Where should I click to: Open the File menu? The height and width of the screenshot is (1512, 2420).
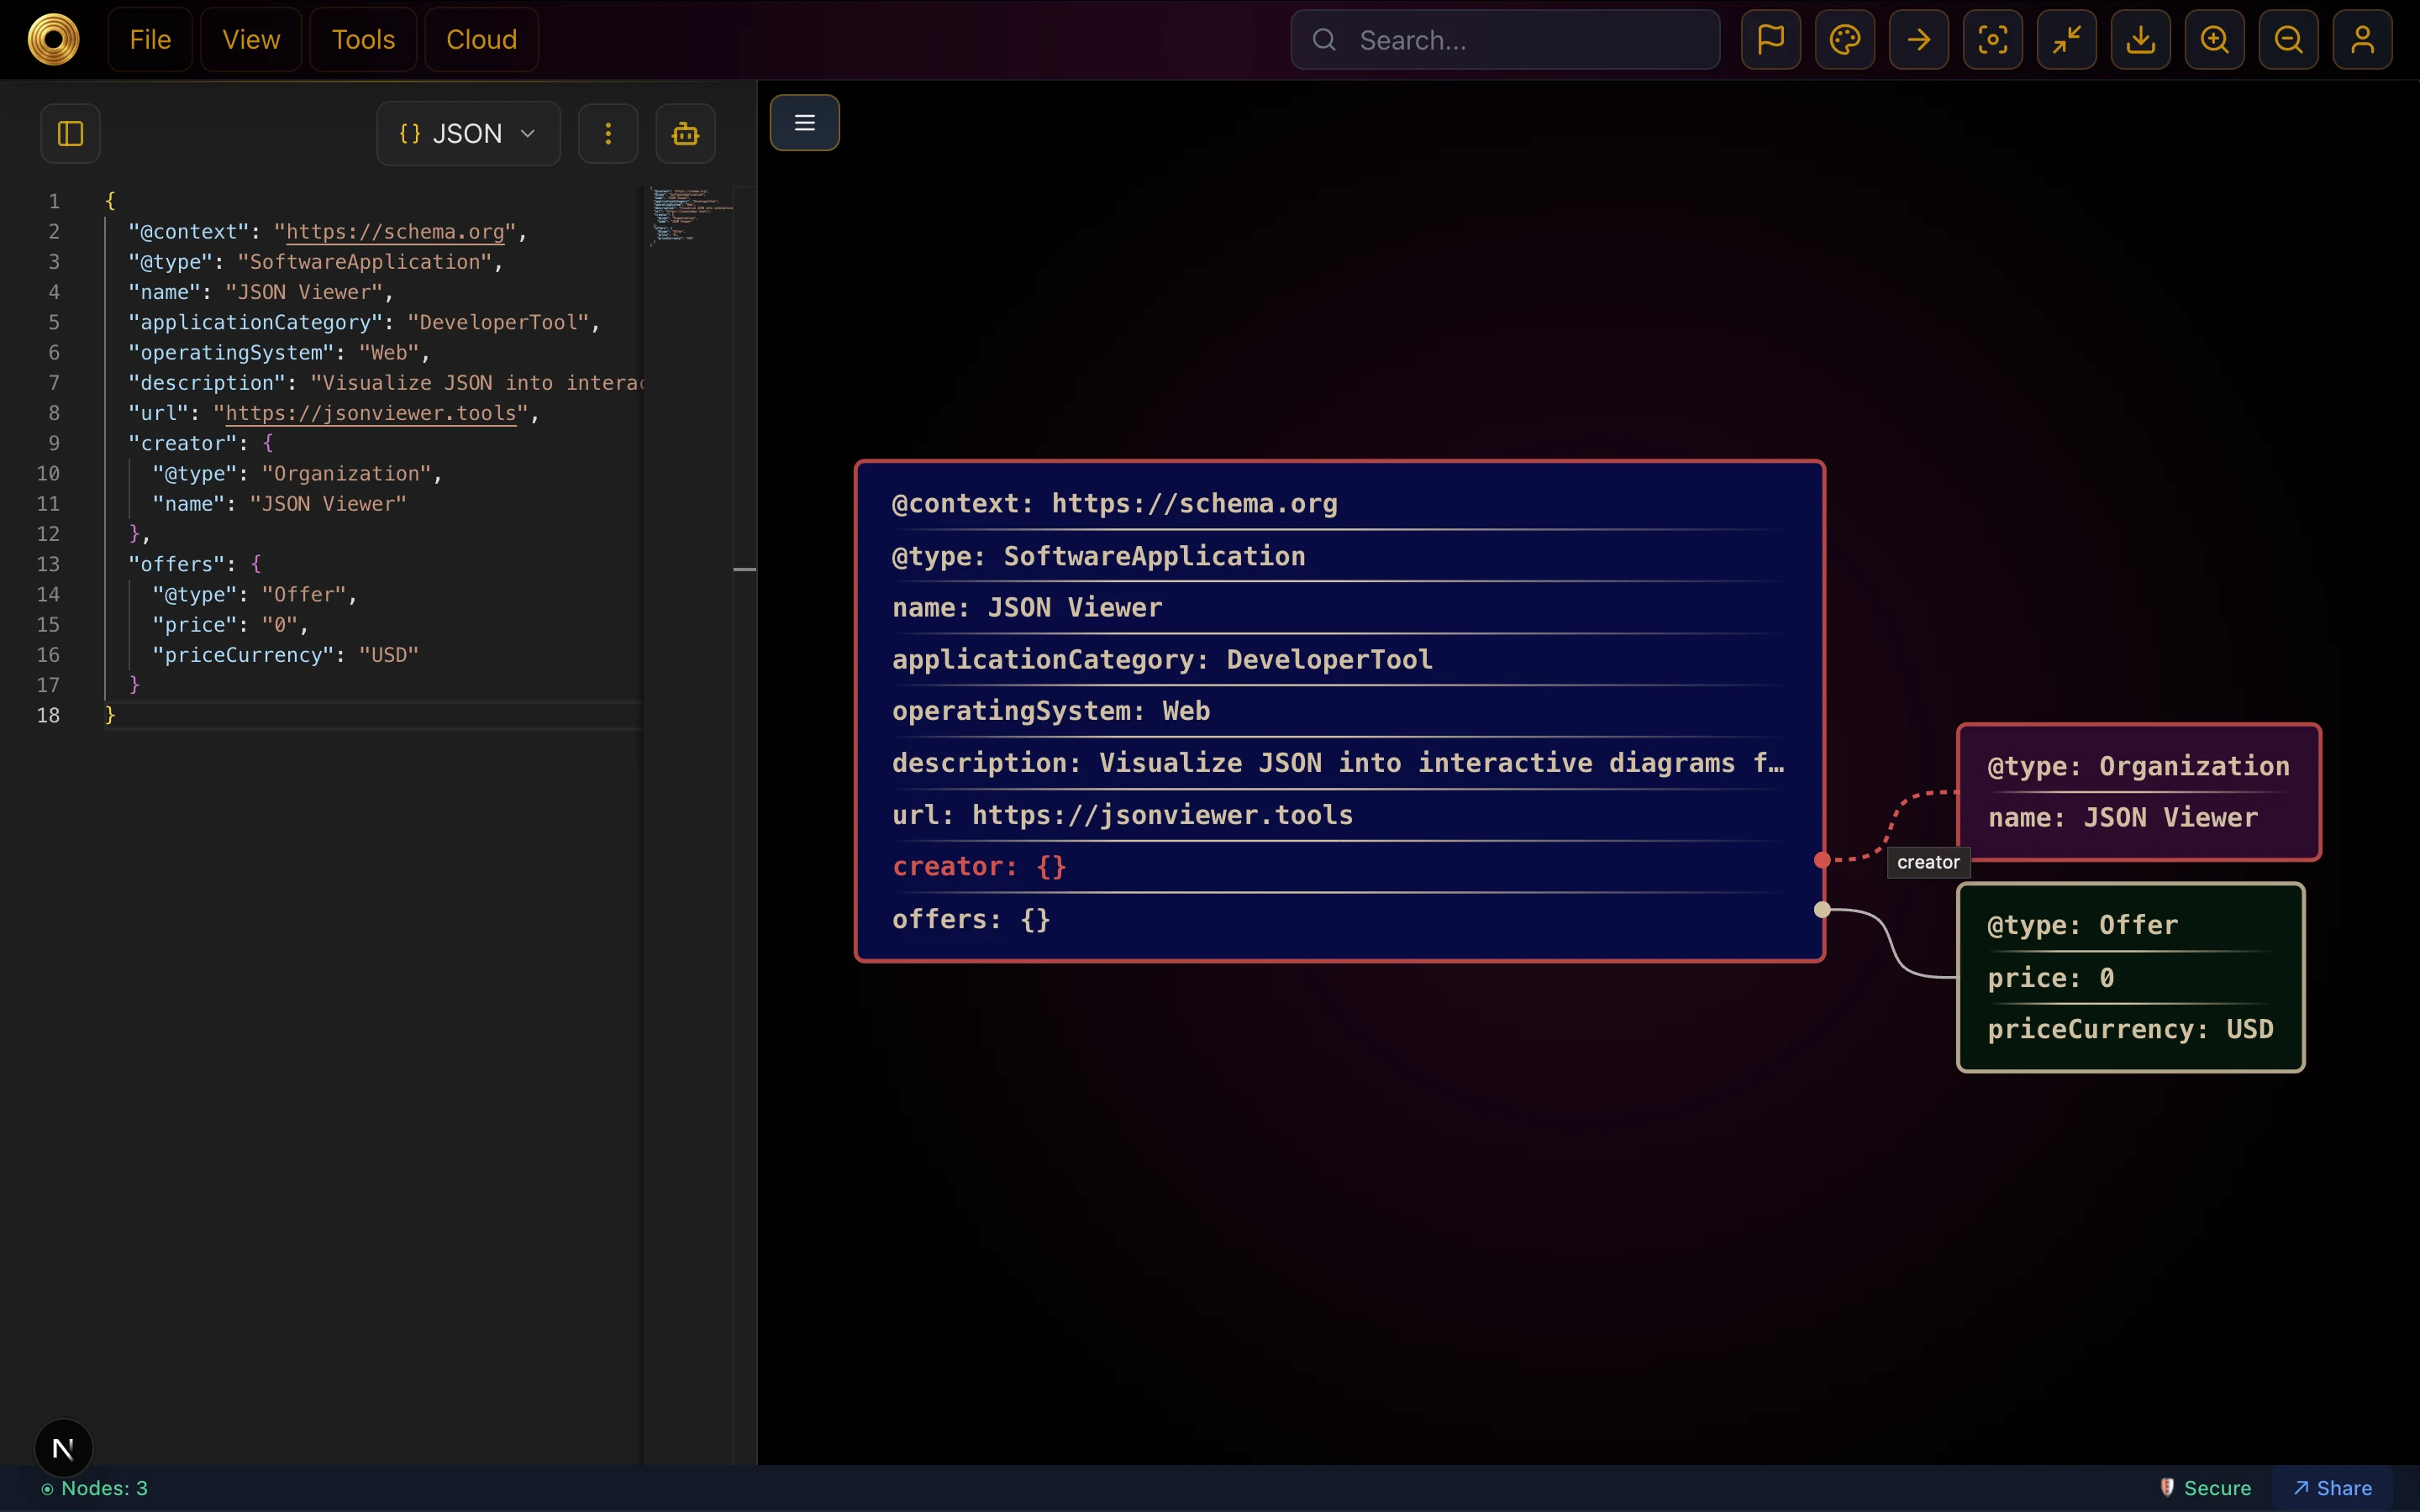tap(150, 39)
